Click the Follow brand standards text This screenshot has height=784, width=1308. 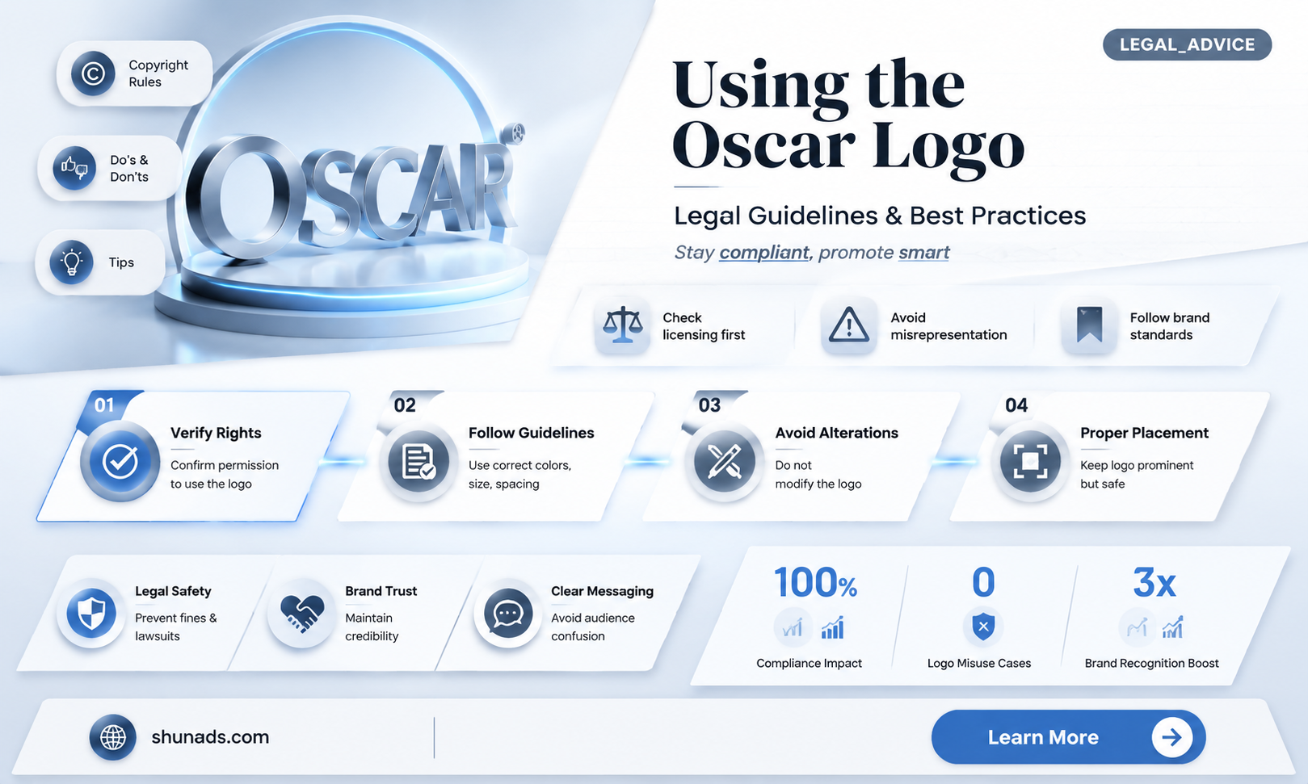pyautogui.click(x=1169, y=326)
